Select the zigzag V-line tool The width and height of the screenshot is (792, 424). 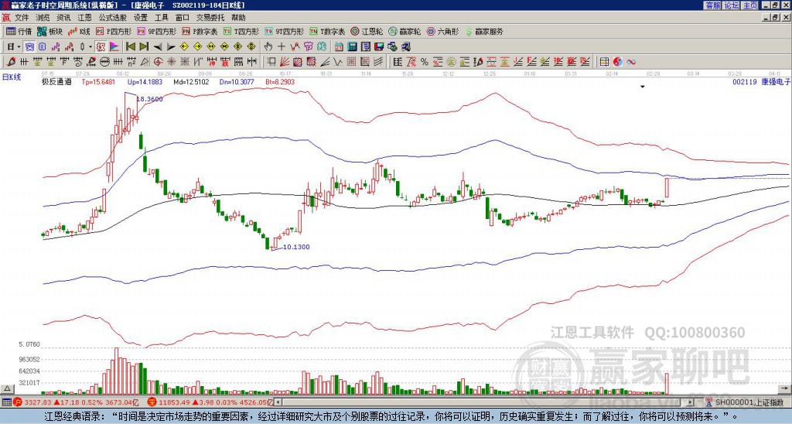click(x=336, y=62)
